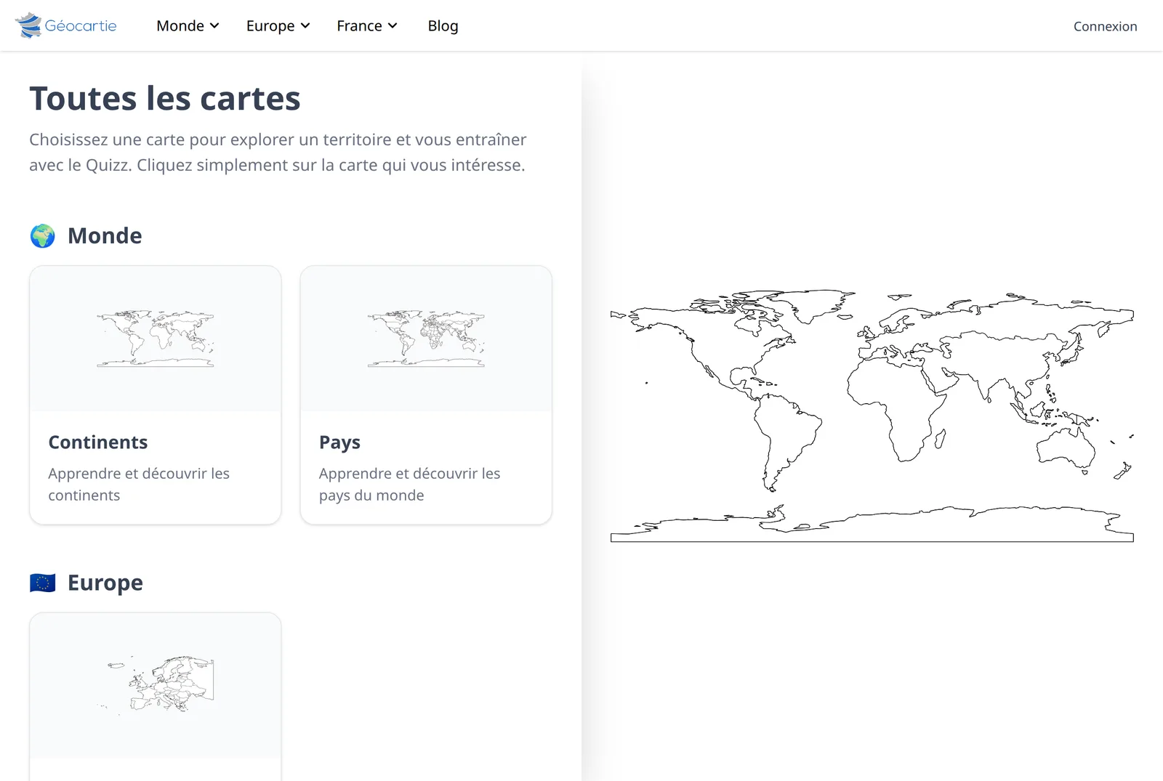1163x781 pixels.
Task: Click the EU flag icon beside Europe
Action: pyautogui.click(x=43, y=583)
